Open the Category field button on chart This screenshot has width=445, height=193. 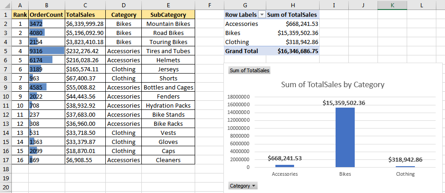pyautogui.click(x=243, y=186)
